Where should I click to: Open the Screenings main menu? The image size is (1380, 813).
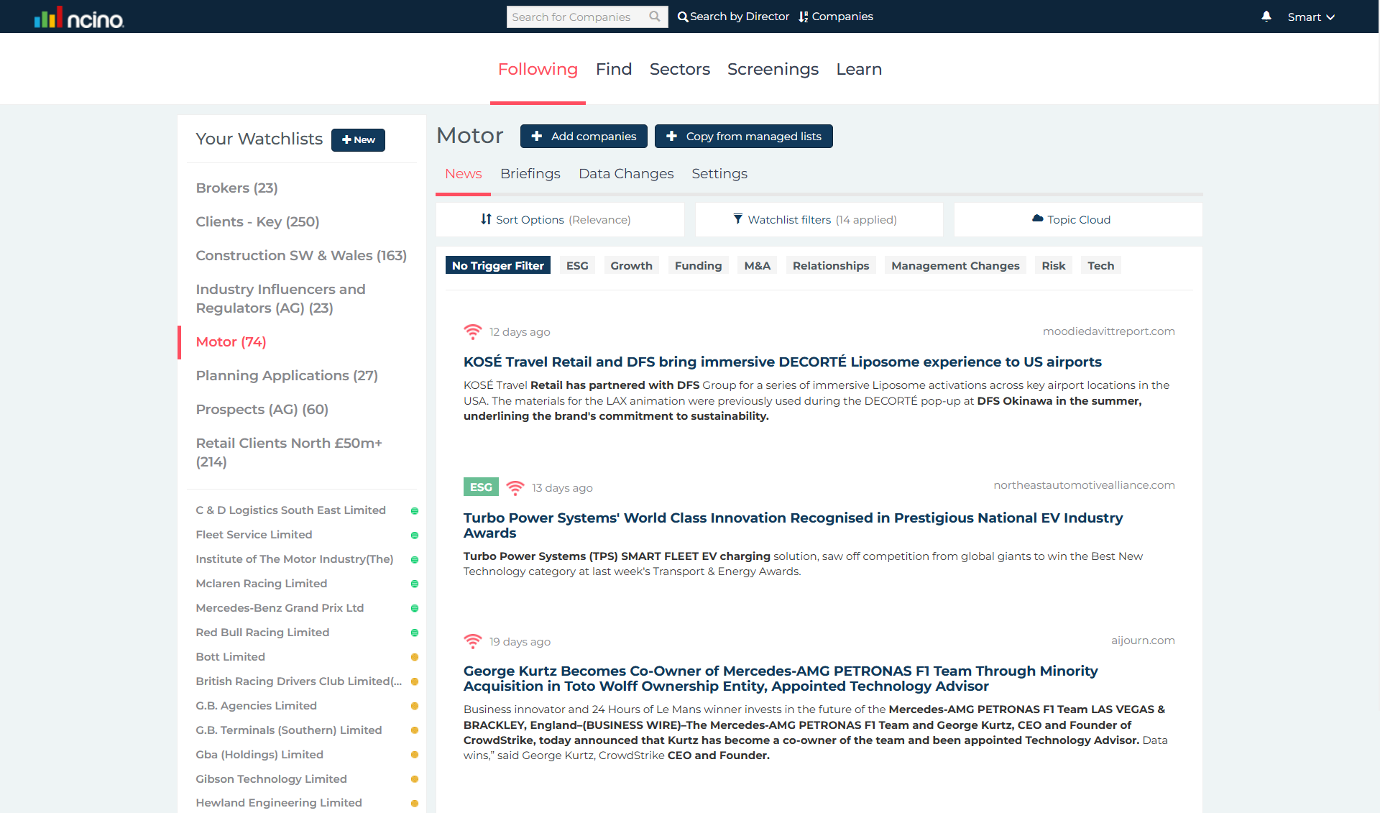click(x=772, y=69)
